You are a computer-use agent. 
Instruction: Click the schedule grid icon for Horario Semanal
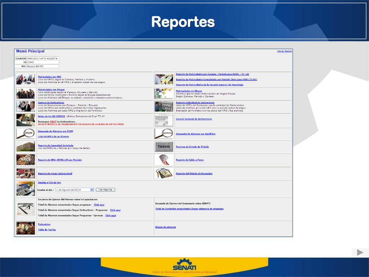pyautogui.click(x=164, y=120)
